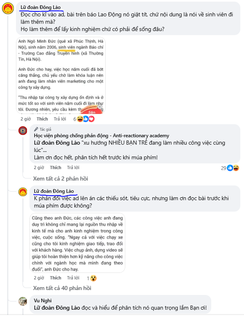The height and width of the screenshot is (317, 244).
Task: Open Học viện phòng chống phản động page name
Action: click(x=102, y=136)
